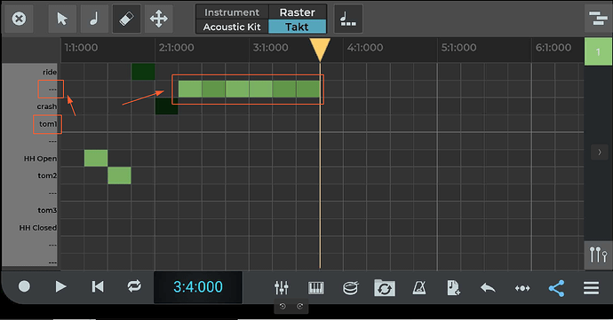Open the note length selector icon
Screen dimensions: 613x320
point(348,19)
